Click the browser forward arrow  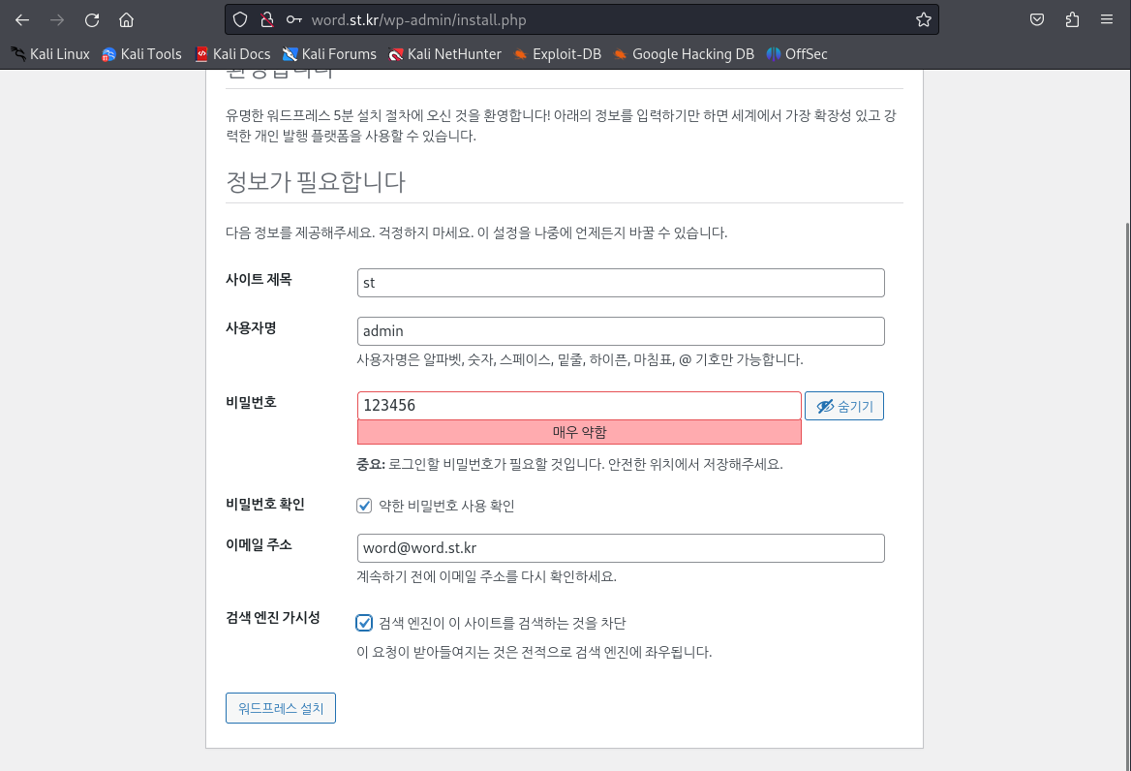point(57,20)
